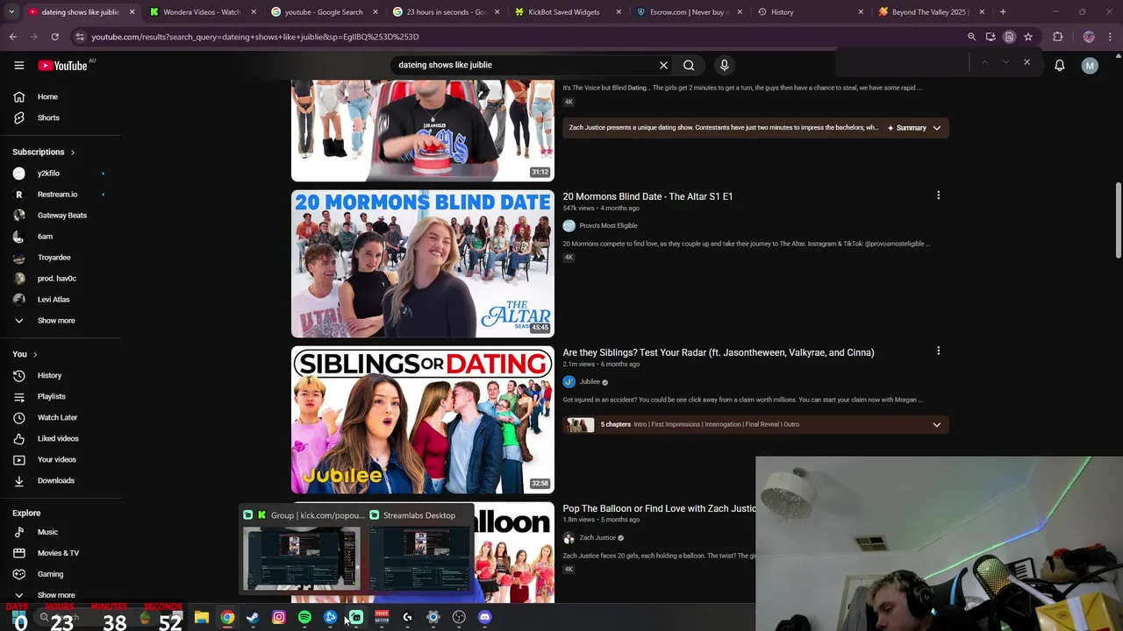Switch to the Escrow.com tab
1123x631 pixels.
(x=689, y=12)
